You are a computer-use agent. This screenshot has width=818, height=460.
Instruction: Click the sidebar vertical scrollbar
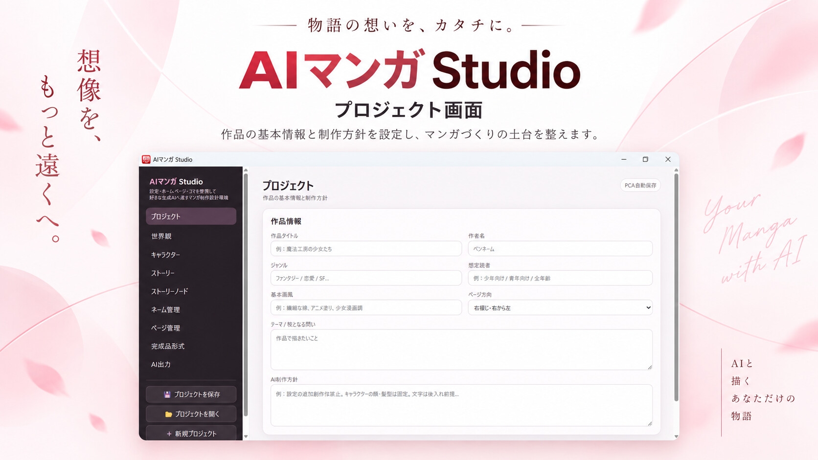[x=246, y=295]
